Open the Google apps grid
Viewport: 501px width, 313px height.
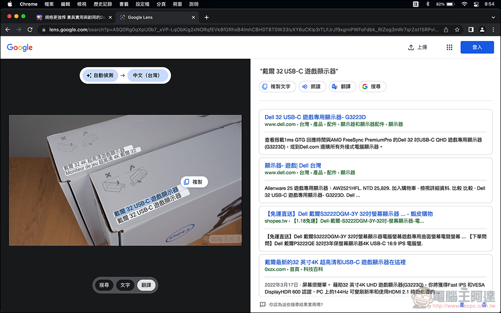449,47
